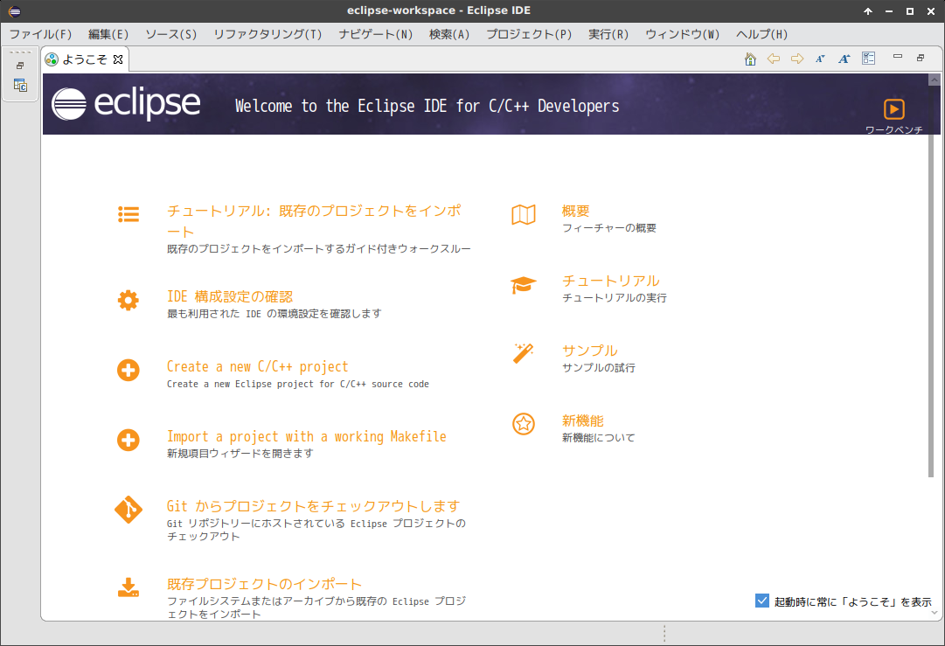This screenshot has width=945, height=646.
Task: Open the 実行(R) menu
Action: pyautogui.click(x=608, y=34)
